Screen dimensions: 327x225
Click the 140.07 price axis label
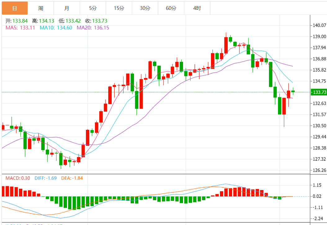tap(320, 25)
